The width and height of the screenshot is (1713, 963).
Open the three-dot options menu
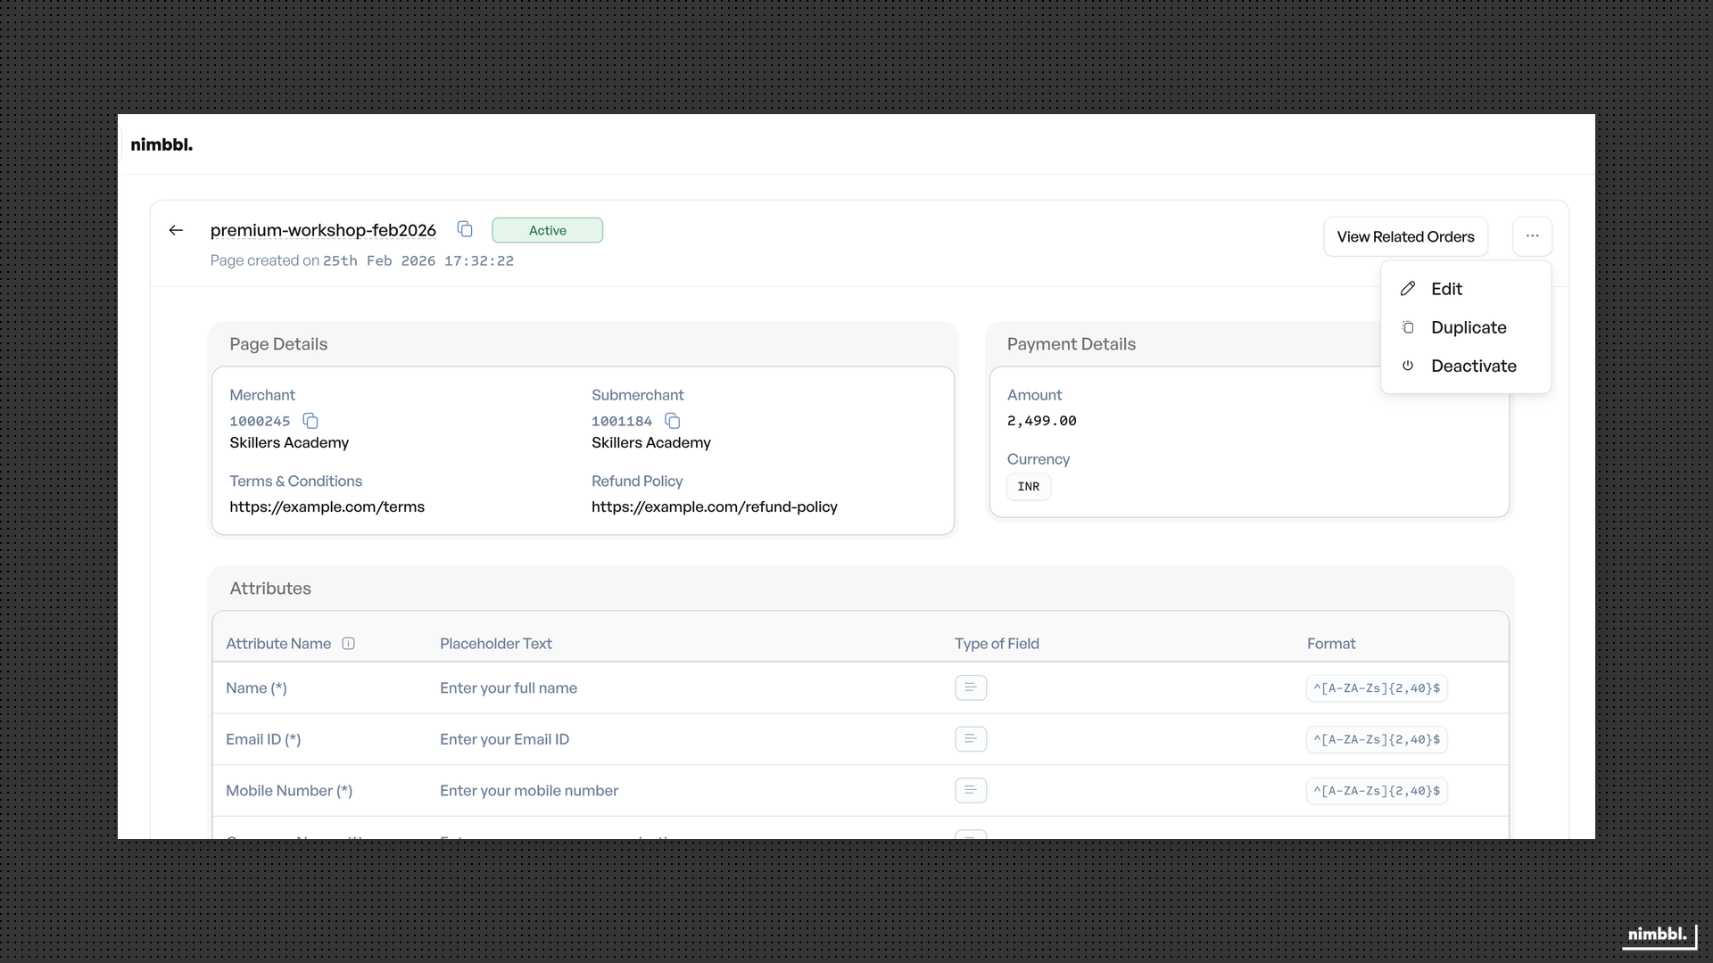coord(1532,236)
